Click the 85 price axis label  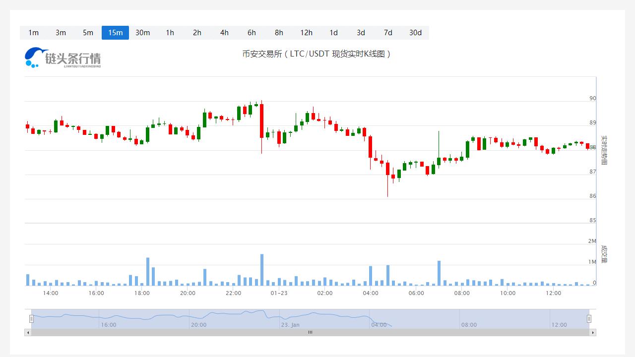[x=593, y=220]
